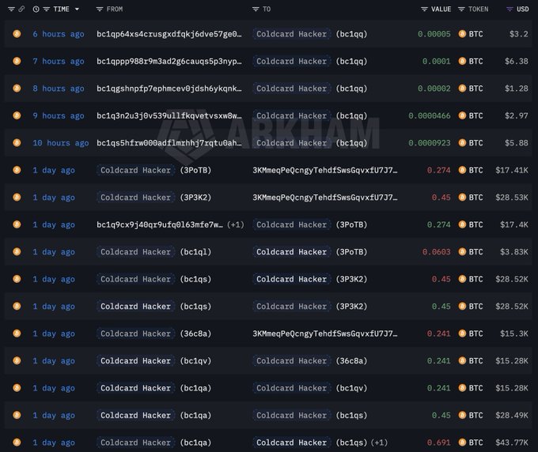Open Coldcard Hacker (bc1qa) sender on $28.49K row

tap(135, 416)
